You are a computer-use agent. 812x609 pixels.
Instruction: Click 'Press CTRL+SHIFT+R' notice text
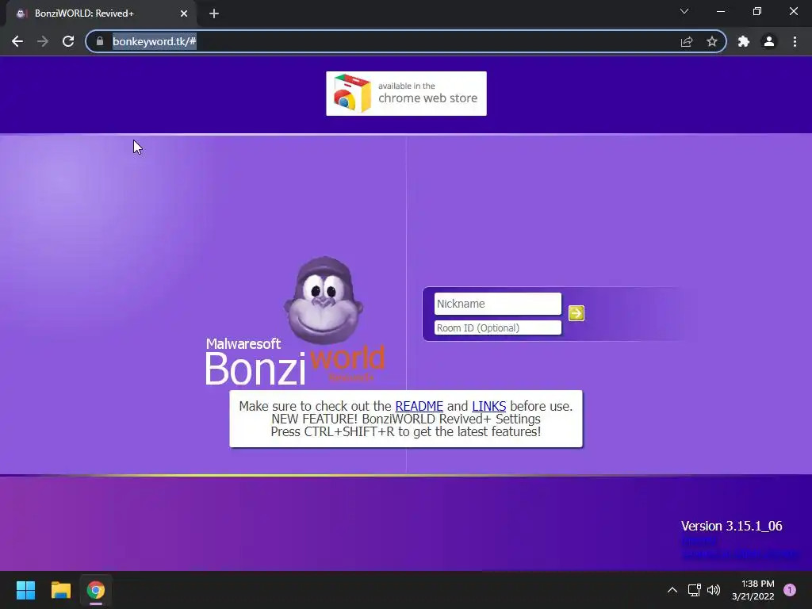point(406,432)
